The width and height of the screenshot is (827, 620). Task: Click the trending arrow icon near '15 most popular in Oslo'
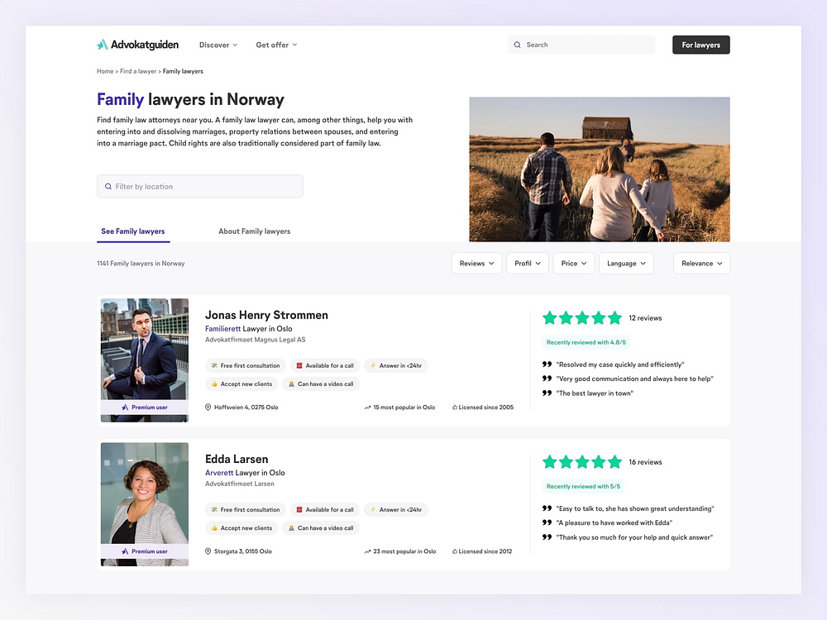368,407
